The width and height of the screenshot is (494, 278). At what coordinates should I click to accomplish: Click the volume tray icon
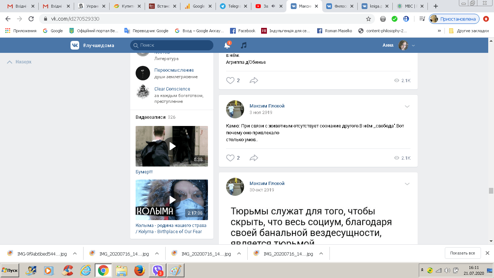[x=447, y=270]
